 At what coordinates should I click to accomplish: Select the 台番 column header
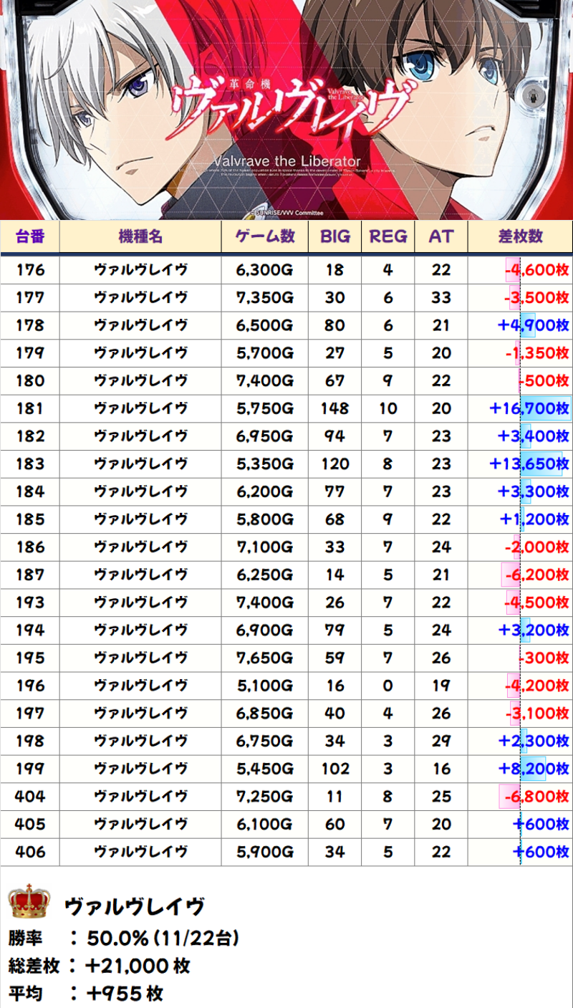tap(30, 236)
